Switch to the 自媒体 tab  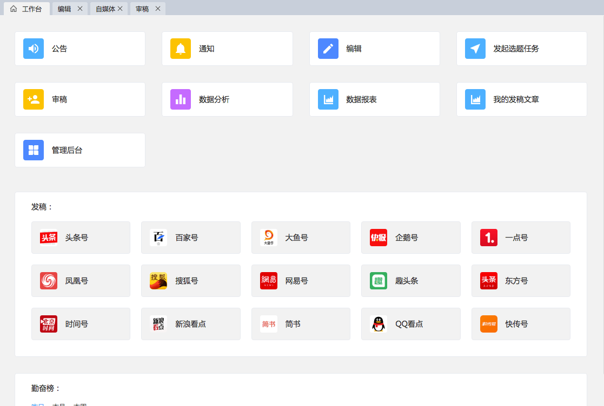[x=105, y=9]
